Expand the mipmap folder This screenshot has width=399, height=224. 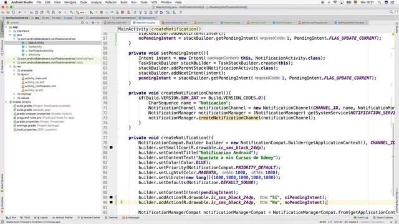coord(14,94)
